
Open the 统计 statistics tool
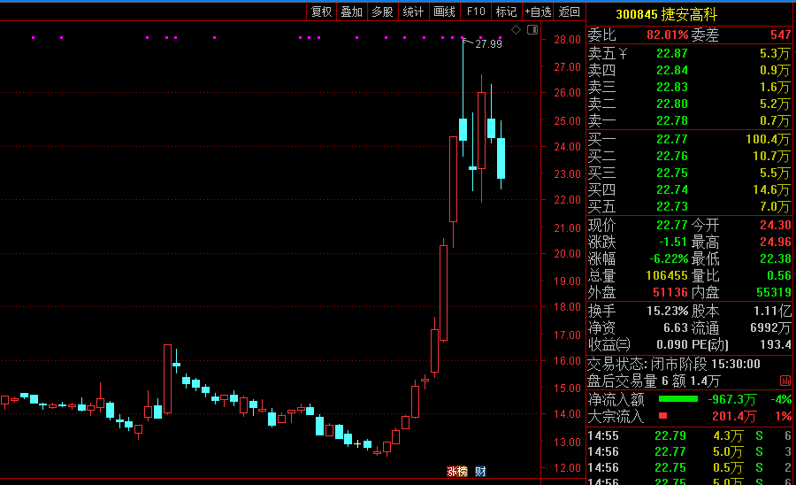(x=413, y=12)
